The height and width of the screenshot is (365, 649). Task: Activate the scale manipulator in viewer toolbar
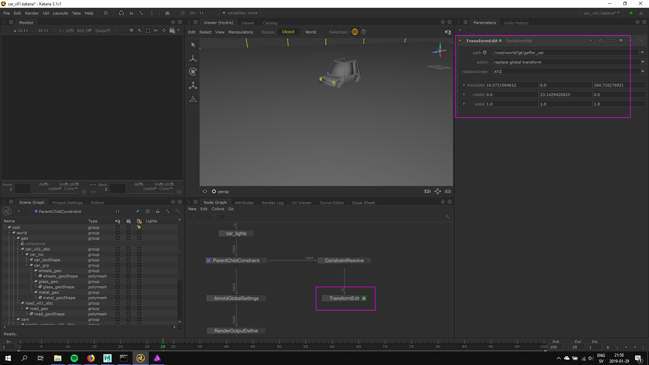(x=193, y=86)
